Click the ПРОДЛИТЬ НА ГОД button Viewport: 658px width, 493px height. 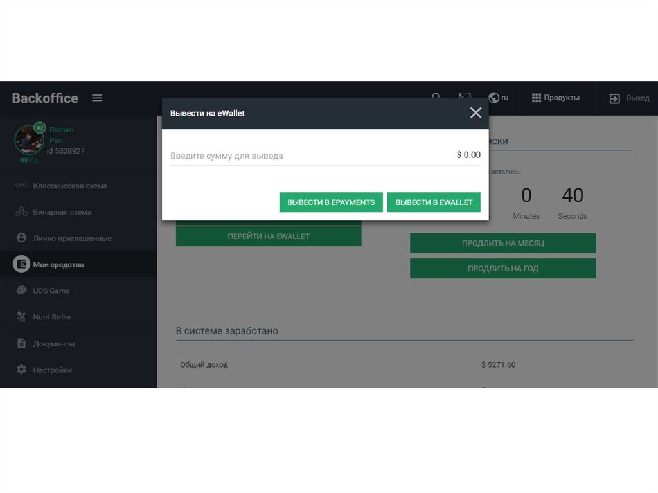pos(502,269)
